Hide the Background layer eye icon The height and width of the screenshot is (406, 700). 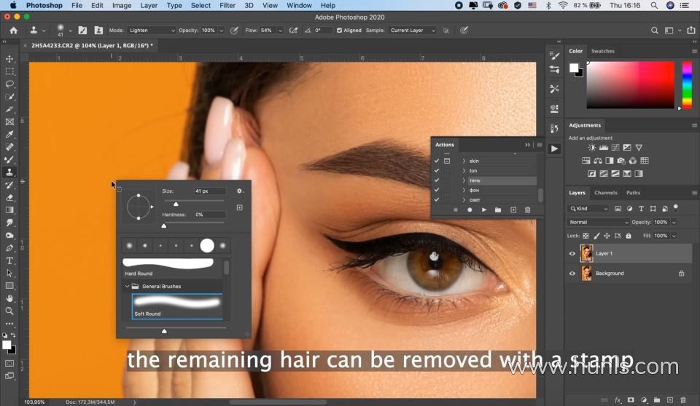pyautogui.click(x=572, y=274)
